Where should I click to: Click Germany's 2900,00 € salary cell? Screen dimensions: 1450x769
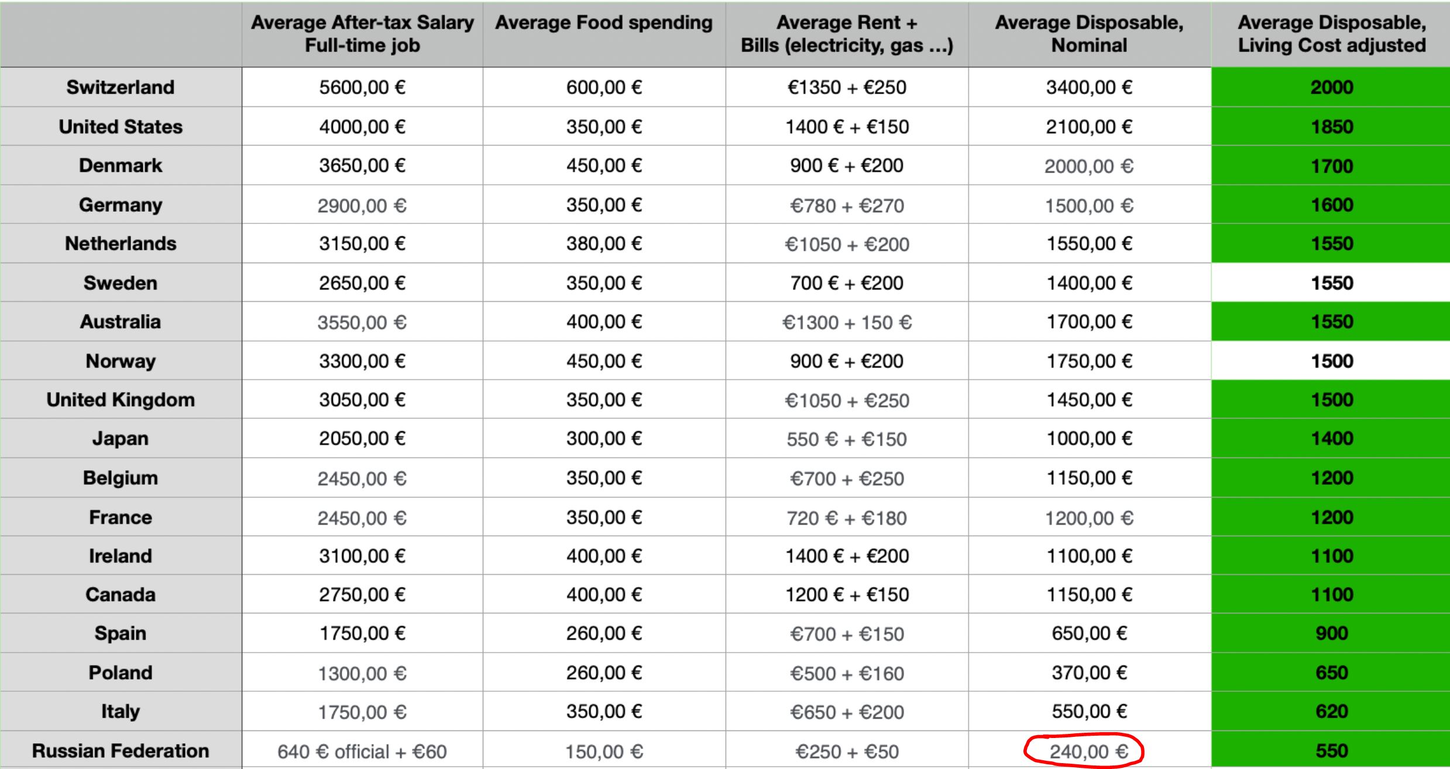[x=362, y=205]
